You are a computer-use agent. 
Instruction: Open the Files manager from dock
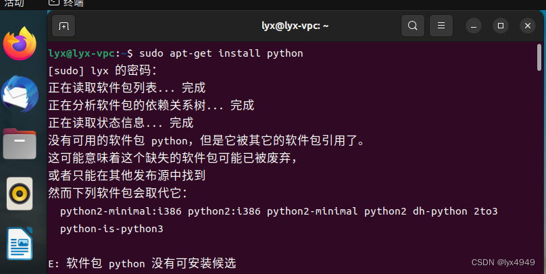tap(20, 144)
